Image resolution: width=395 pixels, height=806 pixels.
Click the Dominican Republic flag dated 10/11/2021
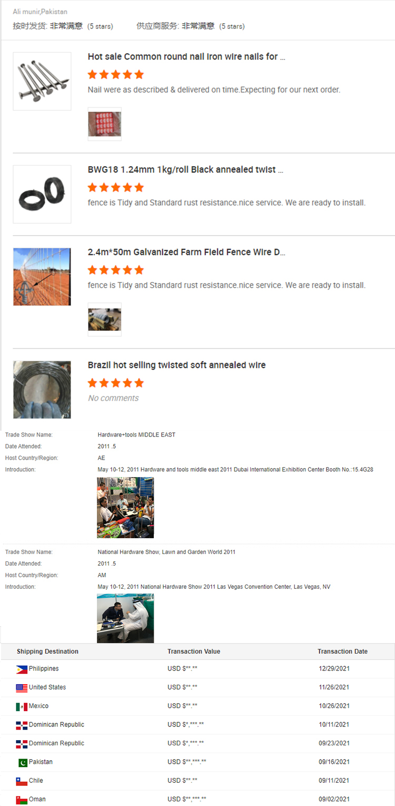coord(22,725)
